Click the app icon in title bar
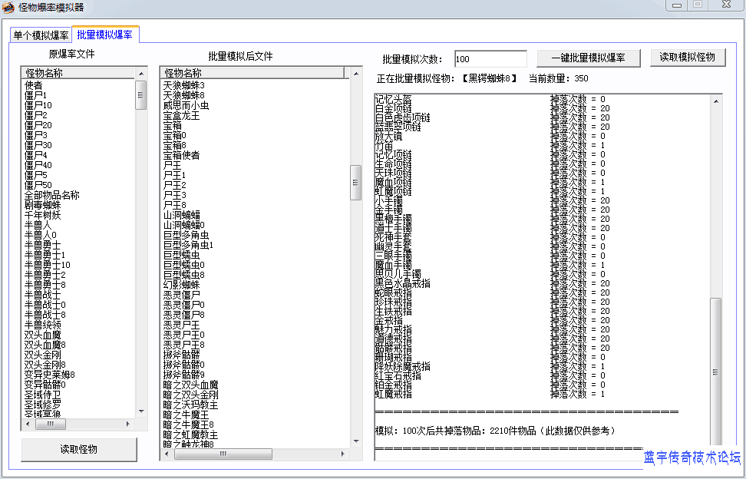The image size is (746, 479). 8,8
